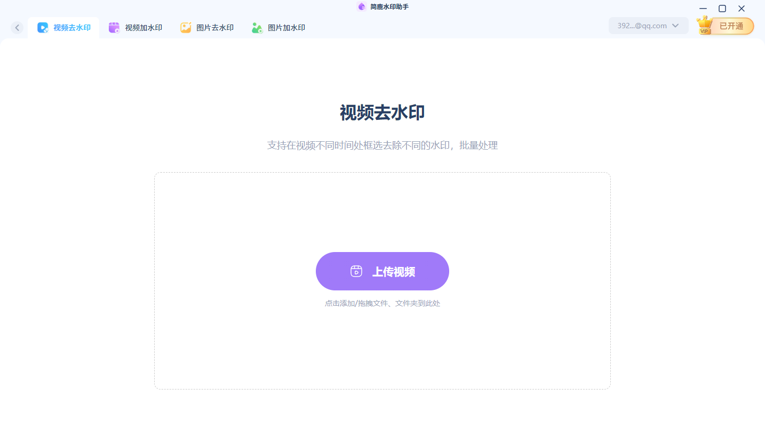The height and width of the screenshot is (438, 765).
Task: Switch to the 视频加水印 tab label
Action: coord(144,28)
